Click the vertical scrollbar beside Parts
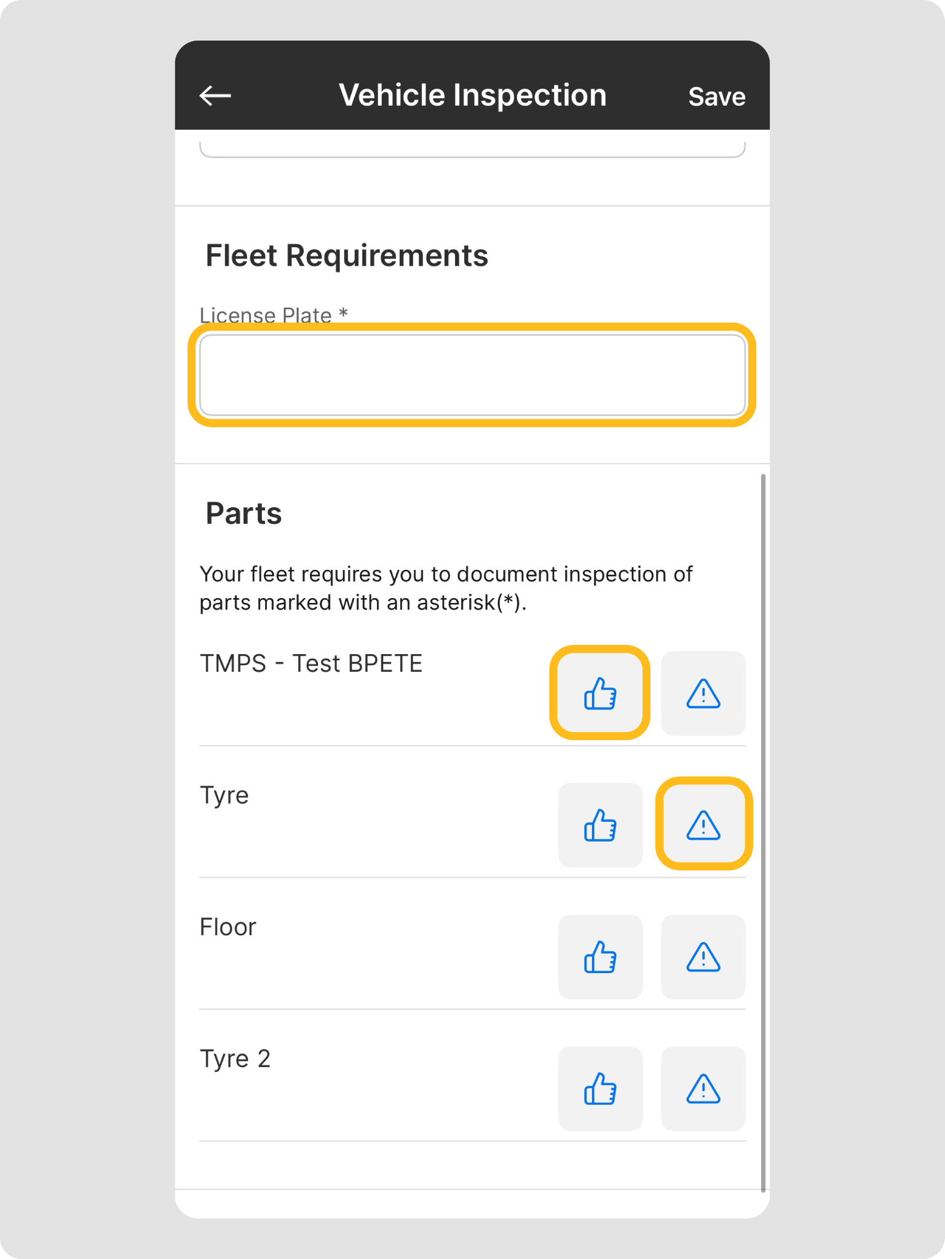Screen dimensions: 945x1259 [x=763, y=830]
